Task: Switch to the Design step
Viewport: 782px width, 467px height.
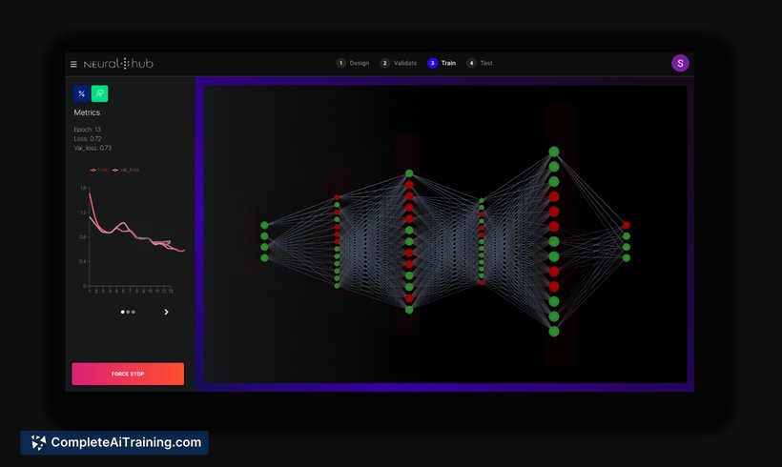Action: tap(353, 63)
